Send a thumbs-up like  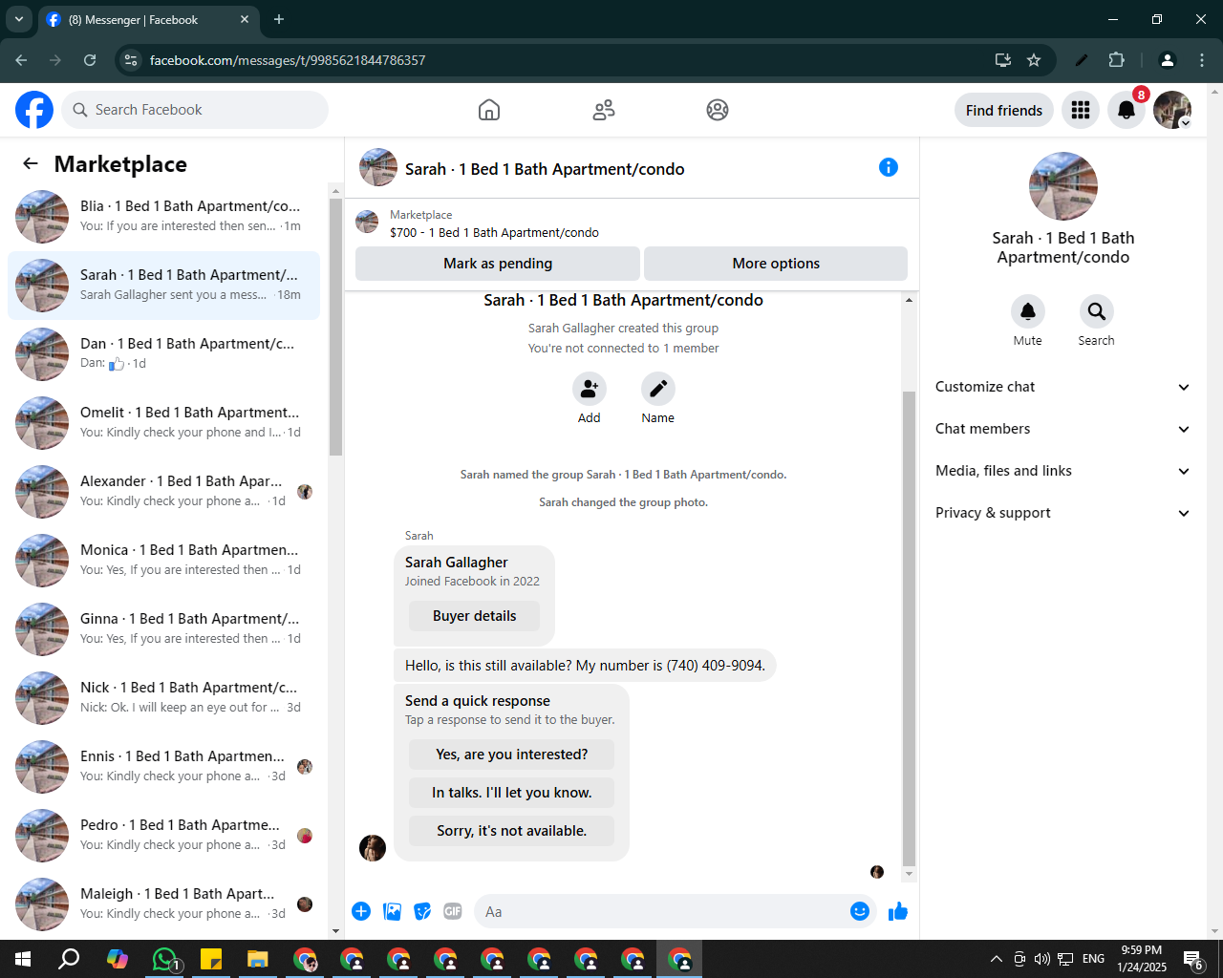click(x=898, y=911)
